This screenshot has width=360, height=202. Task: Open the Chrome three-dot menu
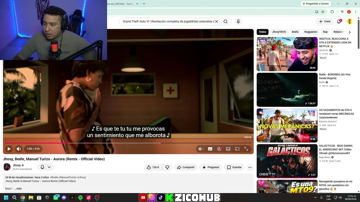[355, 12]
